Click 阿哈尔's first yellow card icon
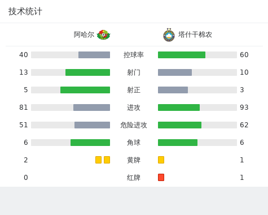The image size is (268, 215). pos(98,160)
